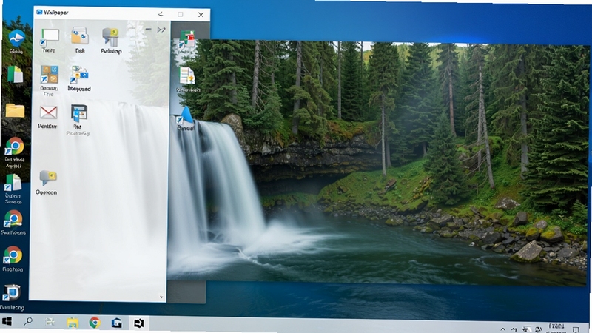Open the dark floppy-disk style window icon
This screenshot has height=333, width=592.
[x=79, y=113]
